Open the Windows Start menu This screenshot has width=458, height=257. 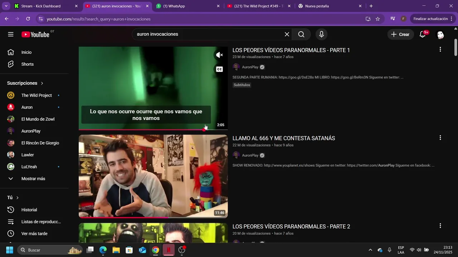click(10, 250)
